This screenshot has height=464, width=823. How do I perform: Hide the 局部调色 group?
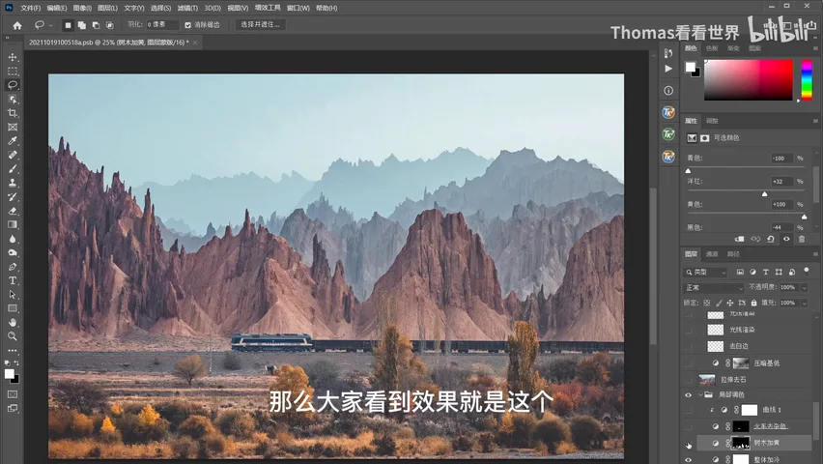(688, 394)
